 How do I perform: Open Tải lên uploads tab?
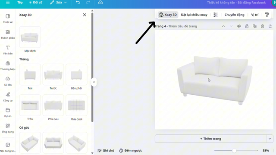[8, 81]
